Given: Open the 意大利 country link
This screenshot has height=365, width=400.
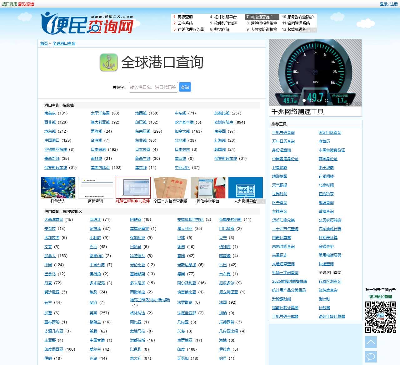Looking at the screenshot, I should pyautogui.click(x=136, y=358).
